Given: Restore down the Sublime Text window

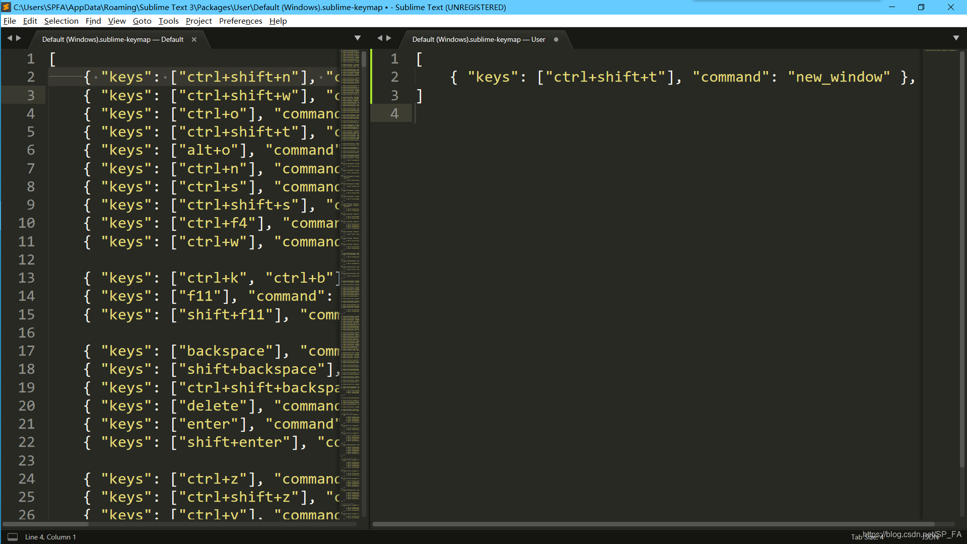Looking at the screenshot, I should tap(921, 7).
